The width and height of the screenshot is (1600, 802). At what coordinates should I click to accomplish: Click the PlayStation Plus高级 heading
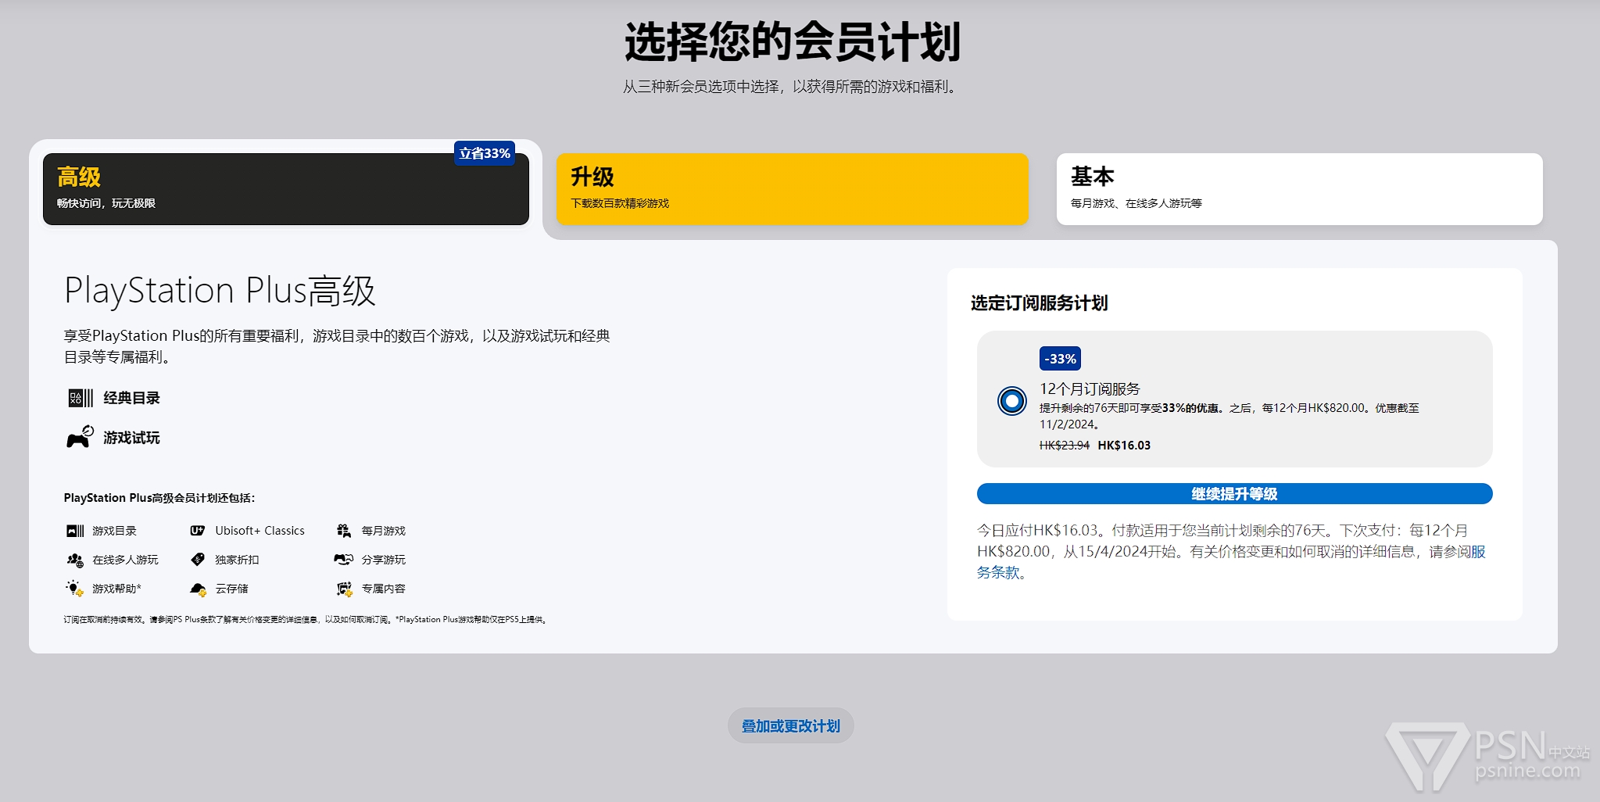[220, 291]
